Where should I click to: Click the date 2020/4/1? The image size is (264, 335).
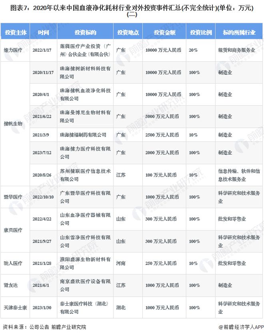41,94
